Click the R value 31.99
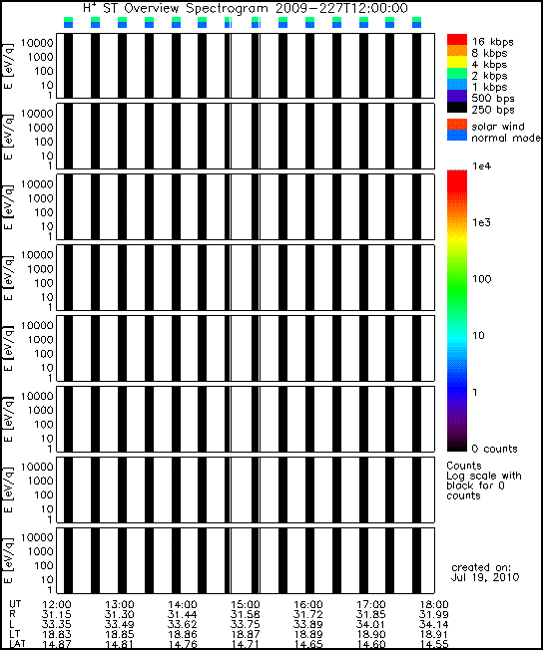This screenshot has height=650, width=543. click(x=434, y=615)
